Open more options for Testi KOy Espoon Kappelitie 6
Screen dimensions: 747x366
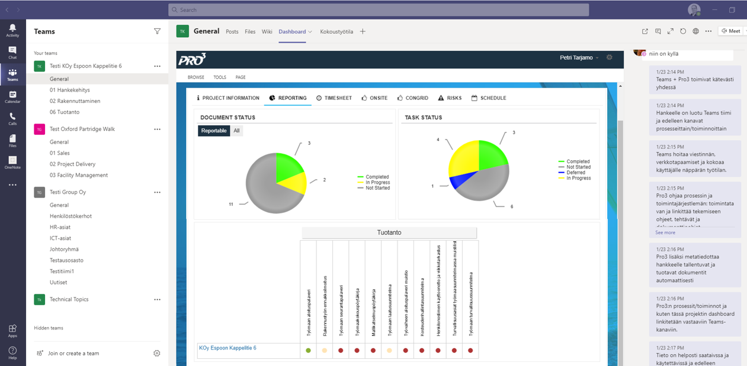157,66
